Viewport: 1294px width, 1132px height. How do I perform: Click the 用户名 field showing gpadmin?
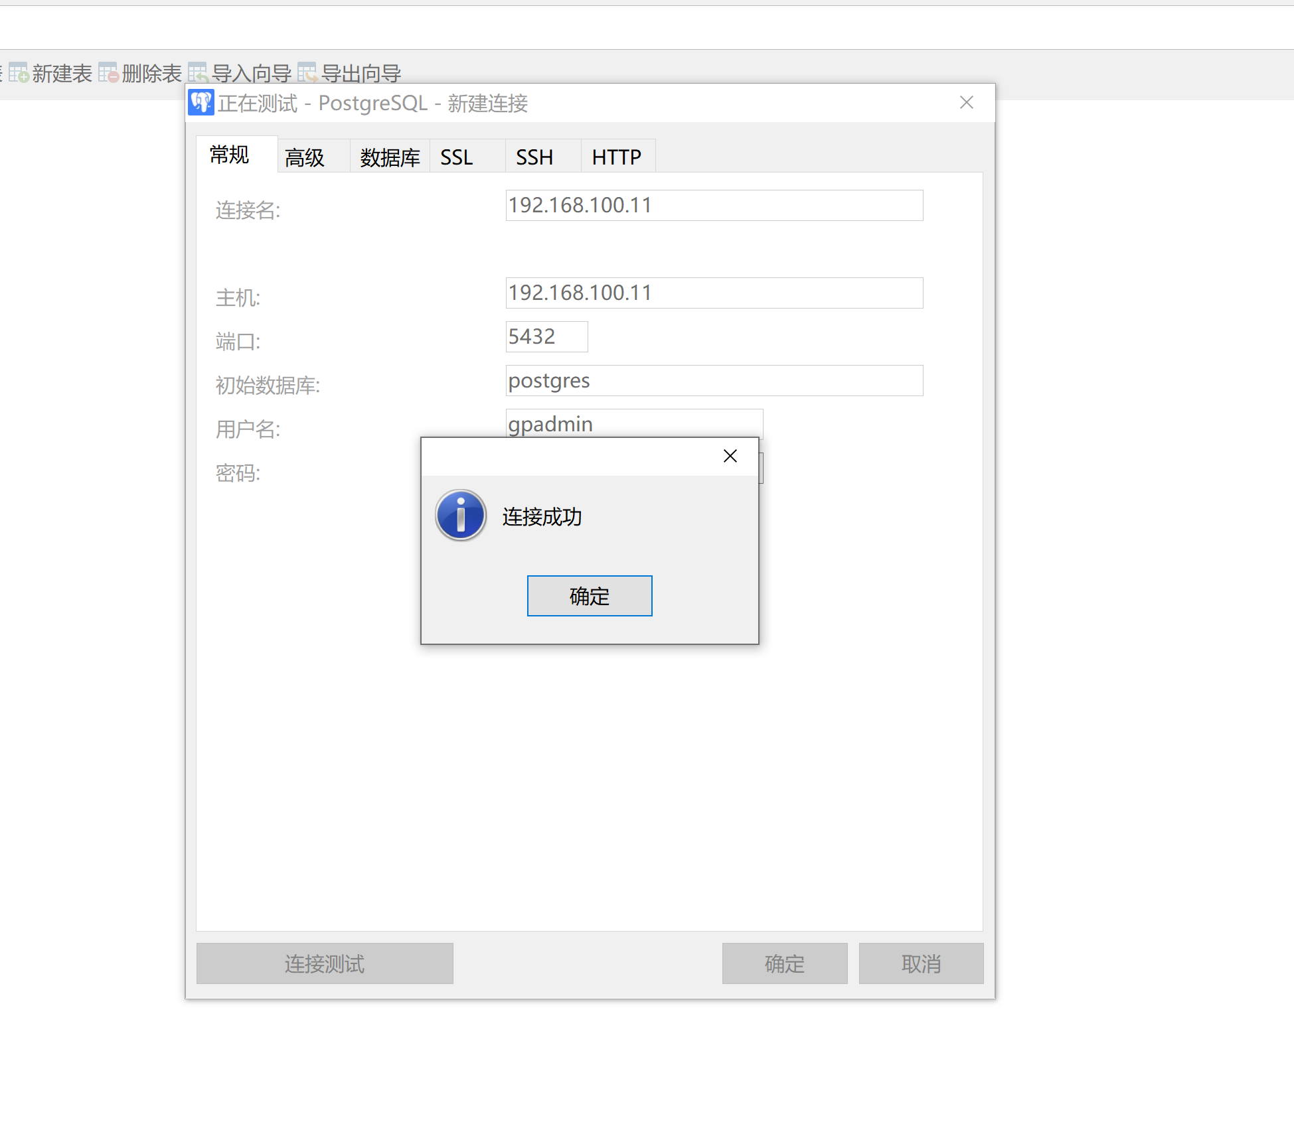(x=635, y=423)
